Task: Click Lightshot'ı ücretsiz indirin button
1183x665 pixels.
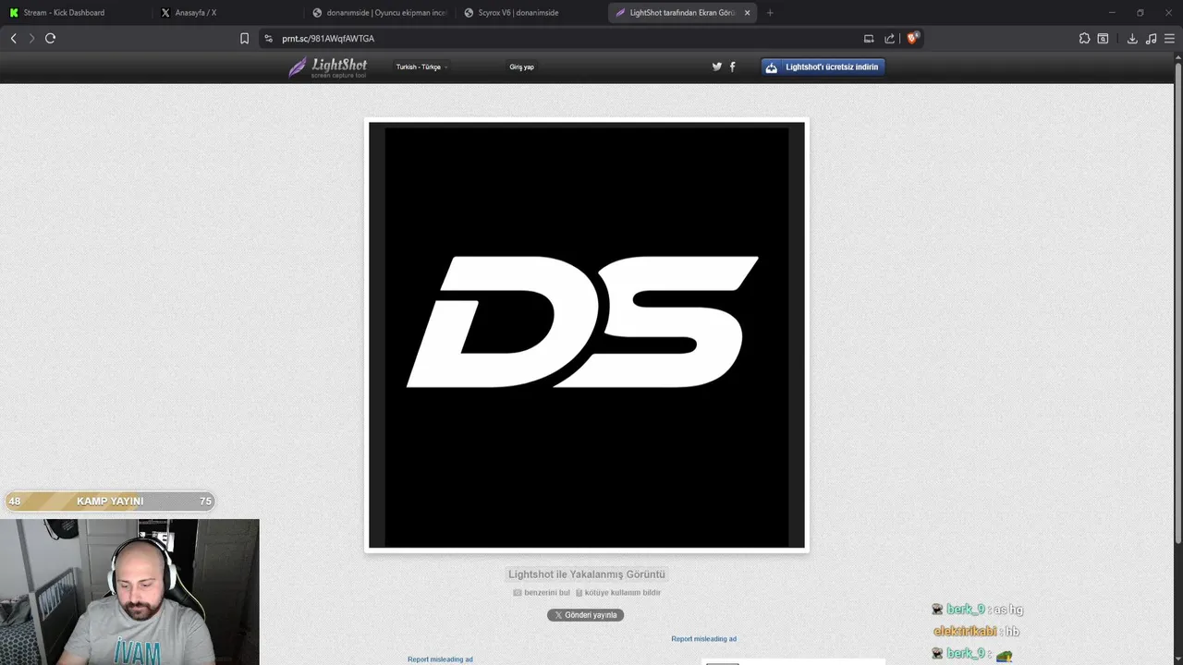Action: [823, 67]
